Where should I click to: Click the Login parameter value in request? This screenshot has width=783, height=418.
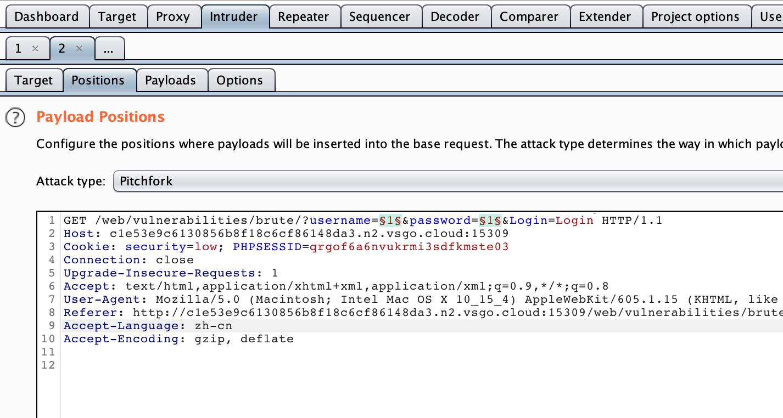(574, 221)
